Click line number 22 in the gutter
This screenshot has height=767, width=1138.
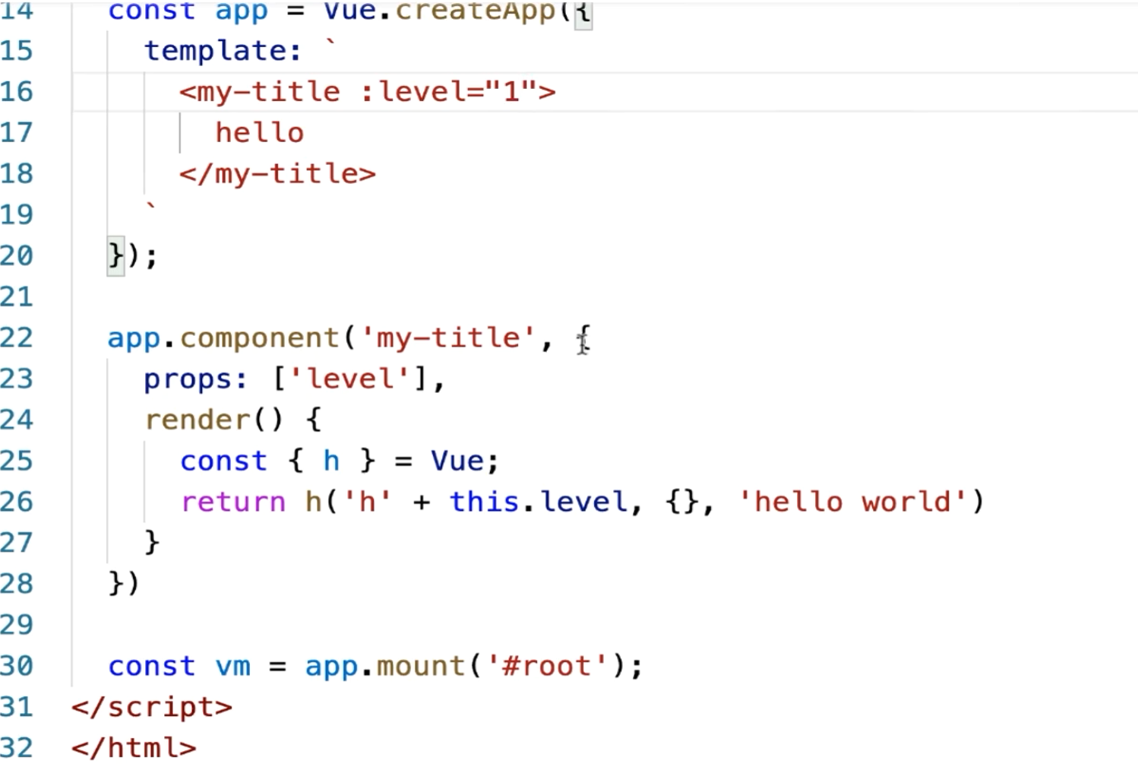[x=17, y=338]
